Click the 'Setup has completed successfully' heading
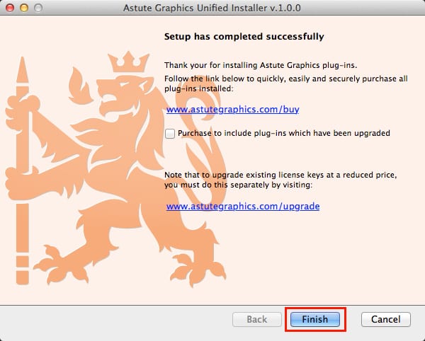The height and width of the screenshot is (341, 425). (x=244, y=37)
